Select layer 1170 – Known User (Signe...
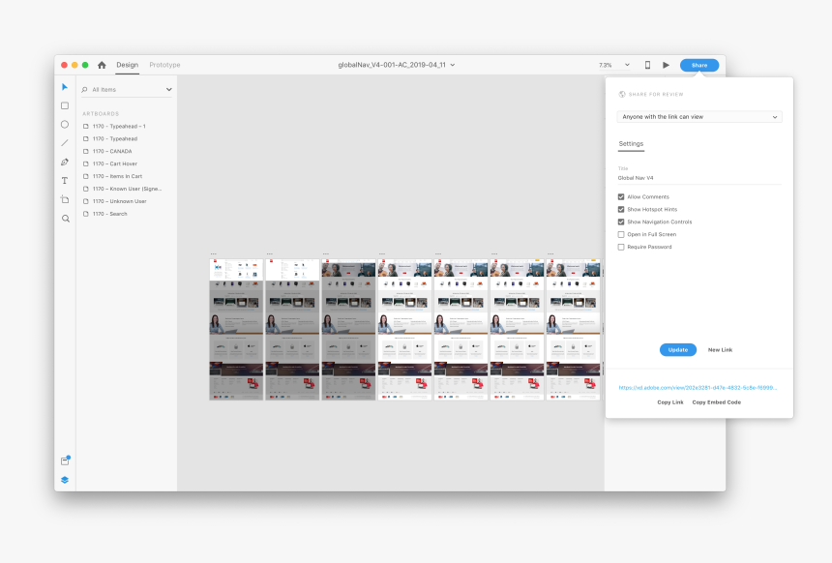This screenshot has height=563, width=832. pos(127,189)
